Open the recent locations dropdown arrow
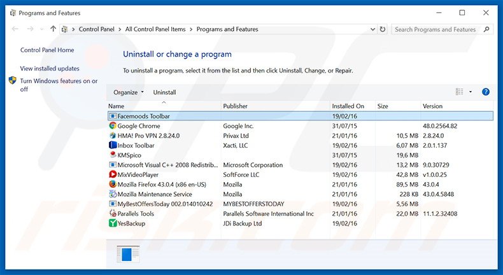 pos(41,29)
